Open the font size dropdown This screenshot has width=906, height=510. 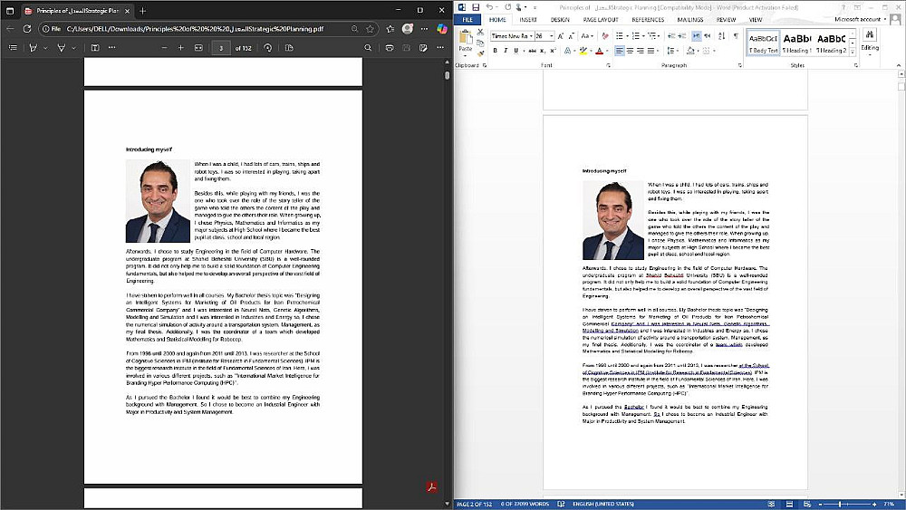pyautogui.click(x=552, y=36)
